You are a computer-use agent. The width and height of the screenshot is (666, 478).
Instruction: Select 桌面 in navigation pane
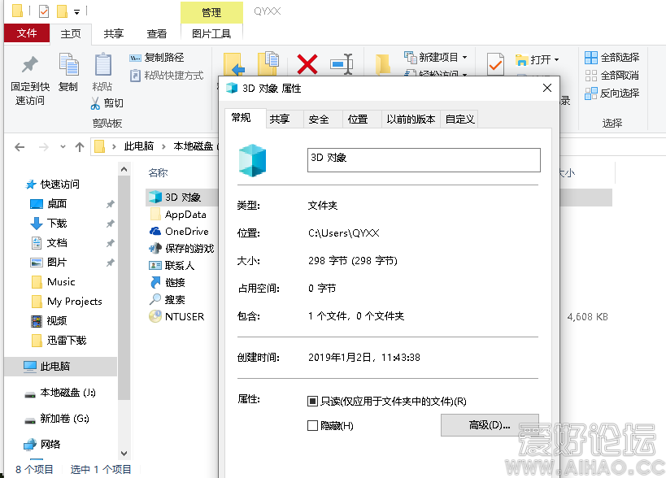(49, 204)
